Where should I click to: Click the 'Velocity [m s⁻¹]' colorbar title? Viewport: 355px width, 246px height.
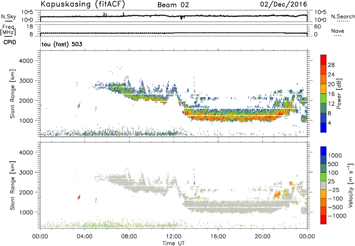[x=351, y=185]
